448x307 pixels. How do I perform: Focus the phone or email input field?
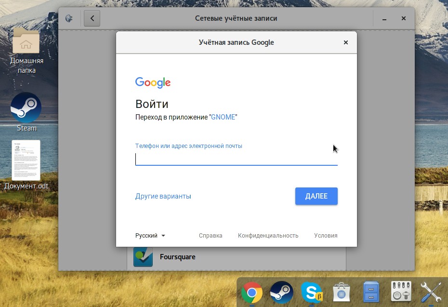pyautogui.click(x=237, y=159)
